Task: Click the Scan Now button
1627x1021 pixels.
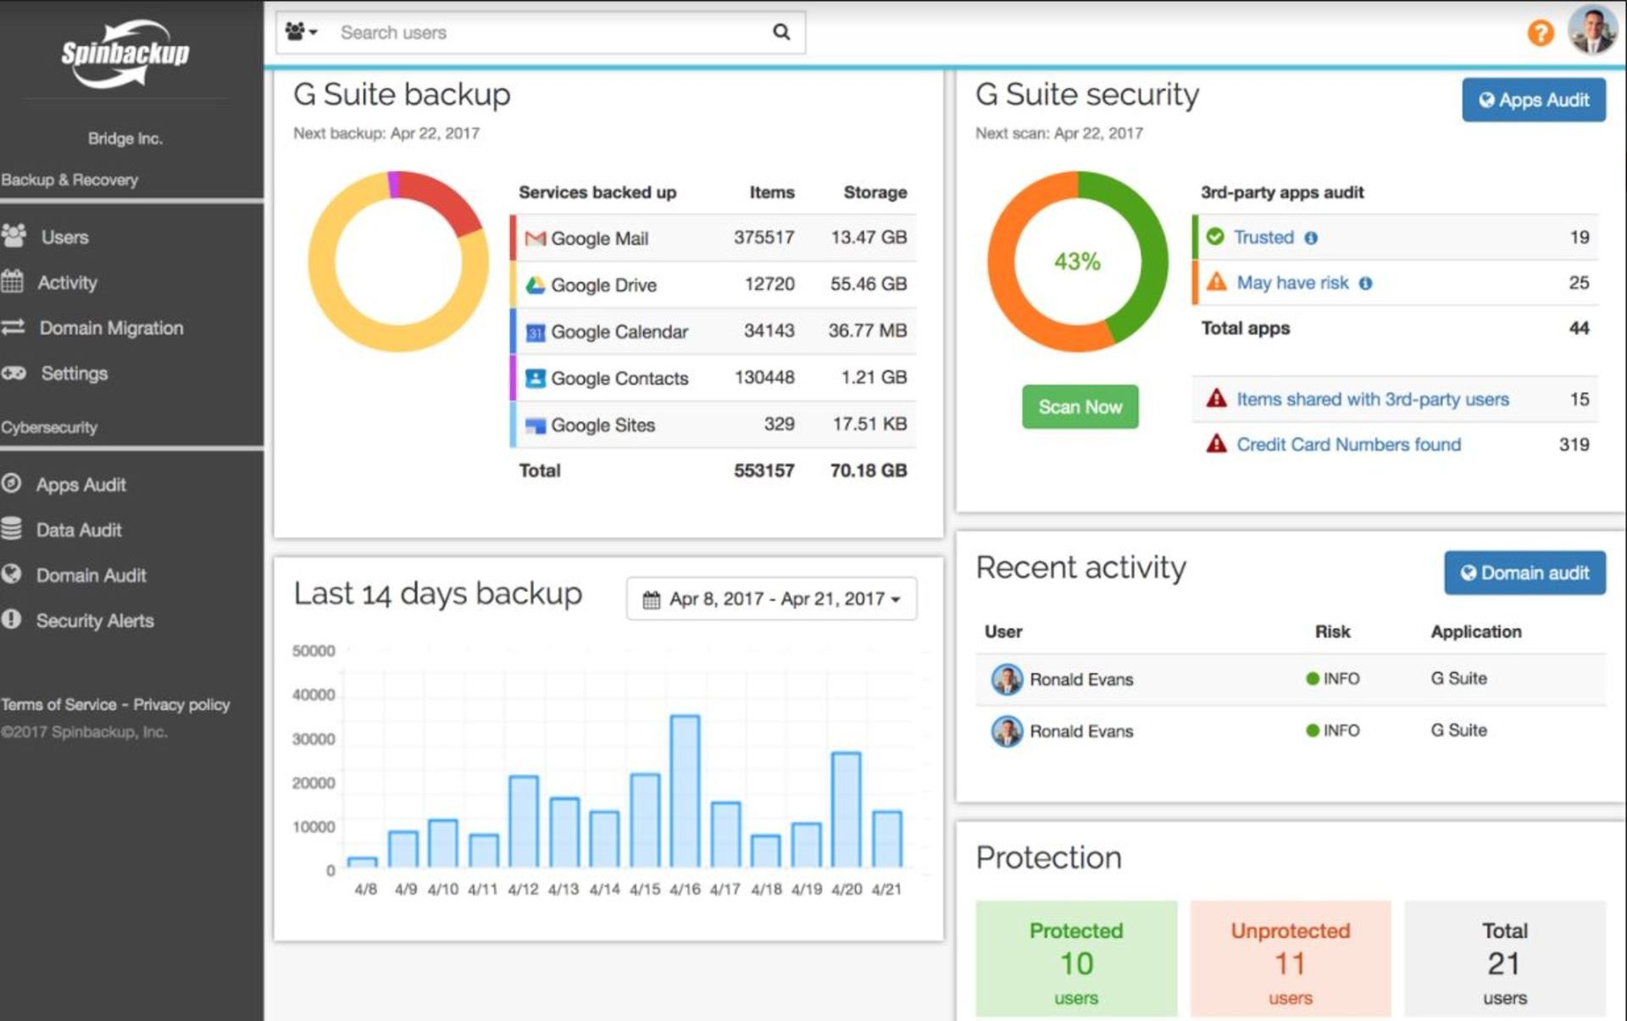Action: (1080, 407)
